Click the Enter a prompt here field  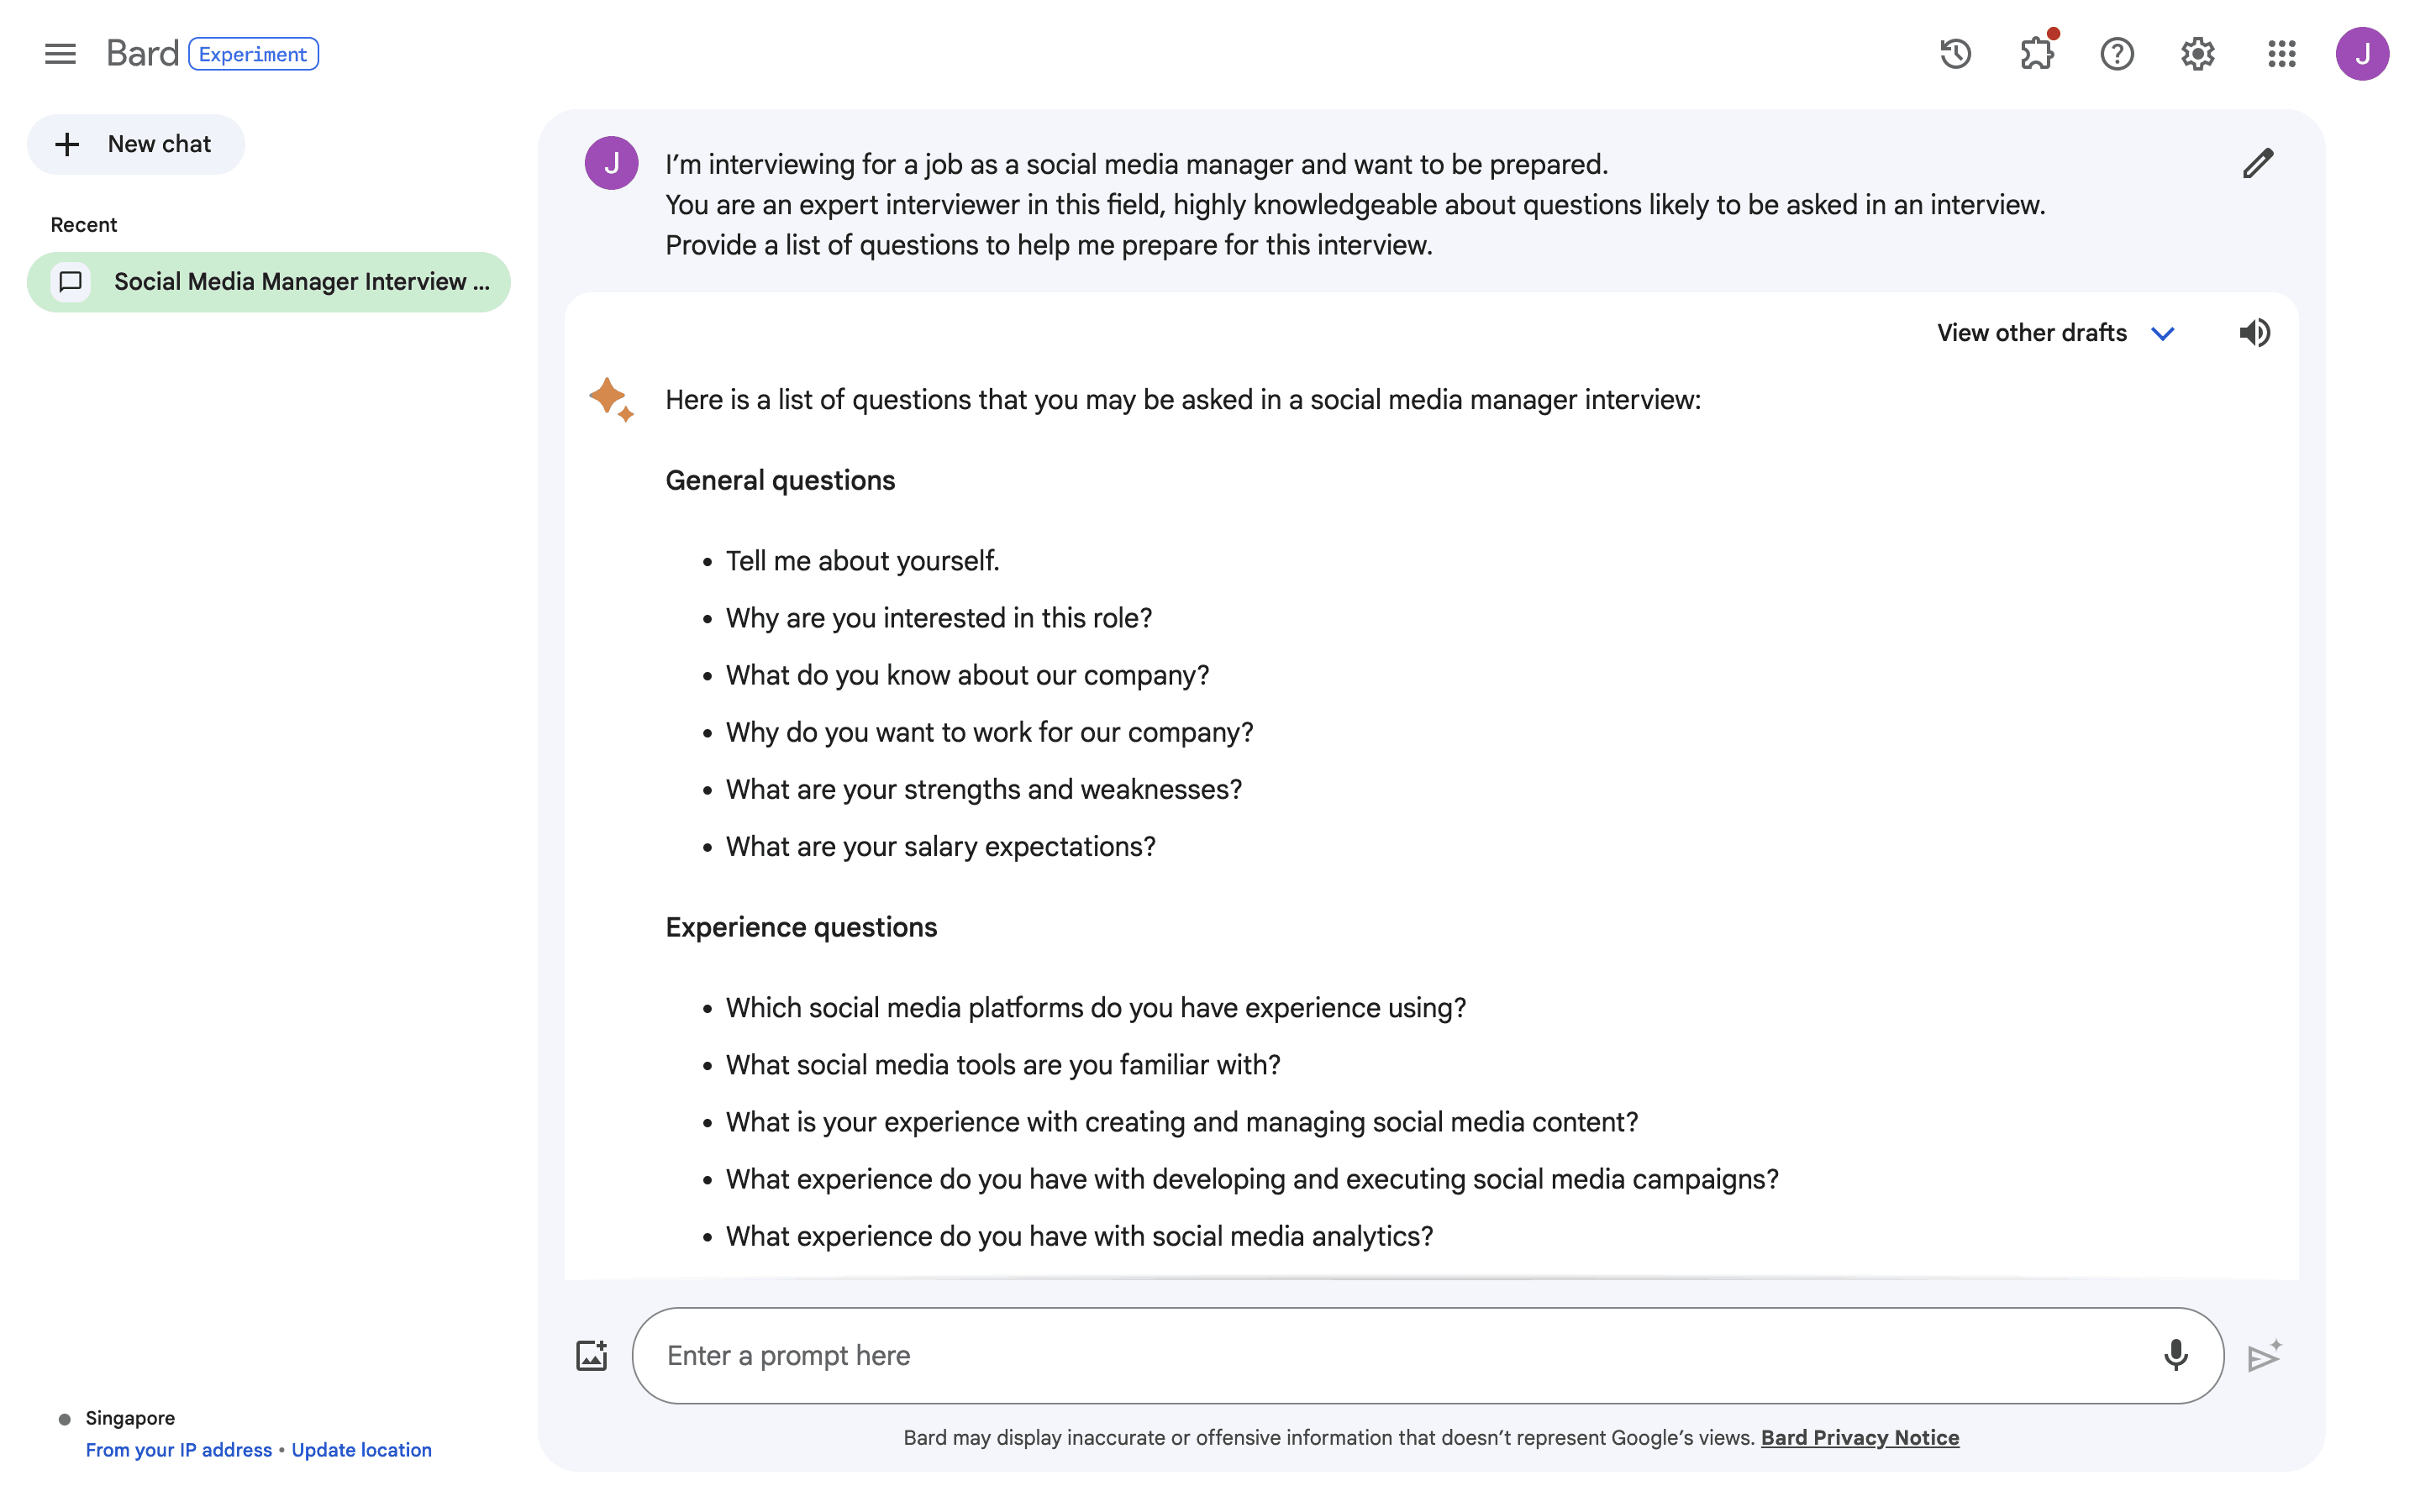[x=1400, y=1356]
